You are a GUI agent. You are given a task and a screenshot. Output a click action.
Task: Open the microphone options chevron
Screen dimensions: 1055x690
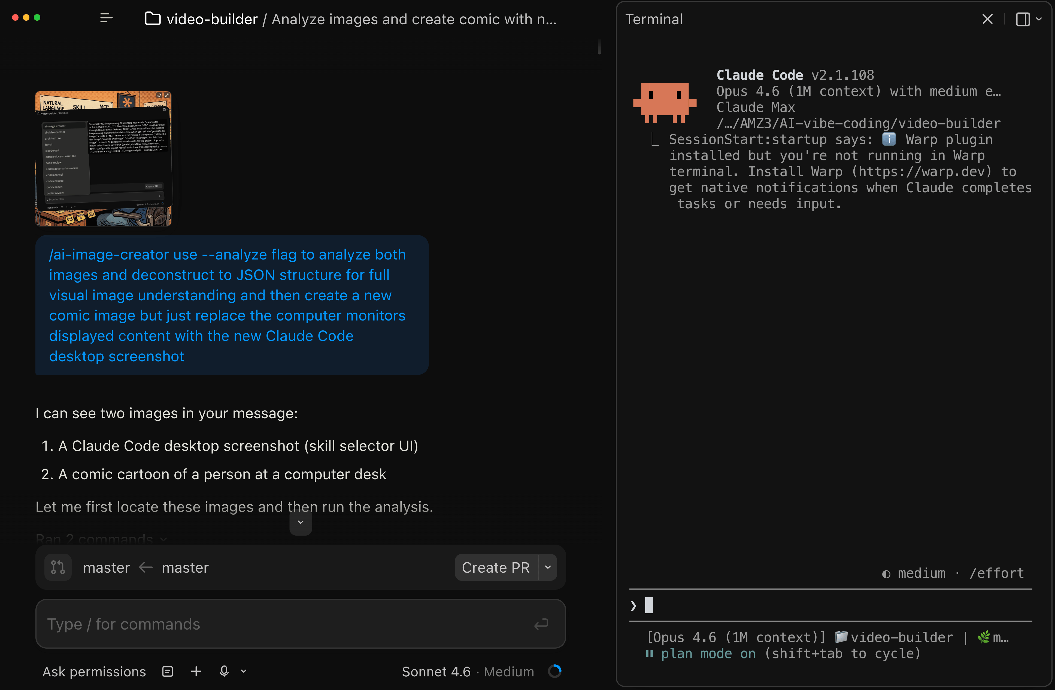(x=243, y=671)
